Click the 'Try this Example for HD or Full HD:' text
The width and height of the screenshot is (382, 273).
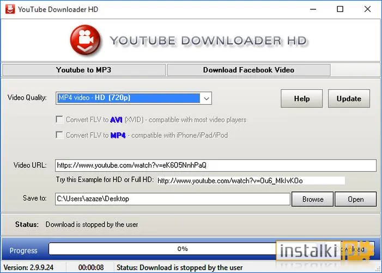tap(105, 180)
